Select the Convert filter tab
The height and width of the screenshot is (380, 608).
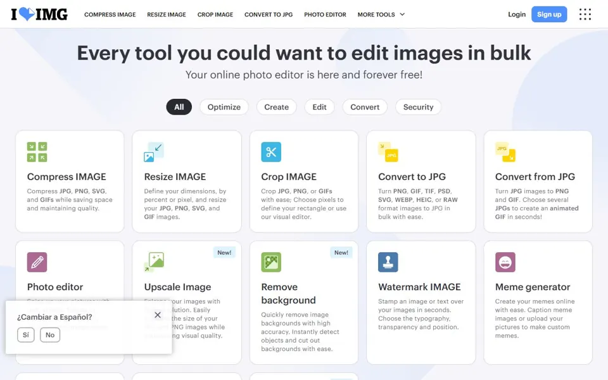pyautogui.click(x=365, y=107)
